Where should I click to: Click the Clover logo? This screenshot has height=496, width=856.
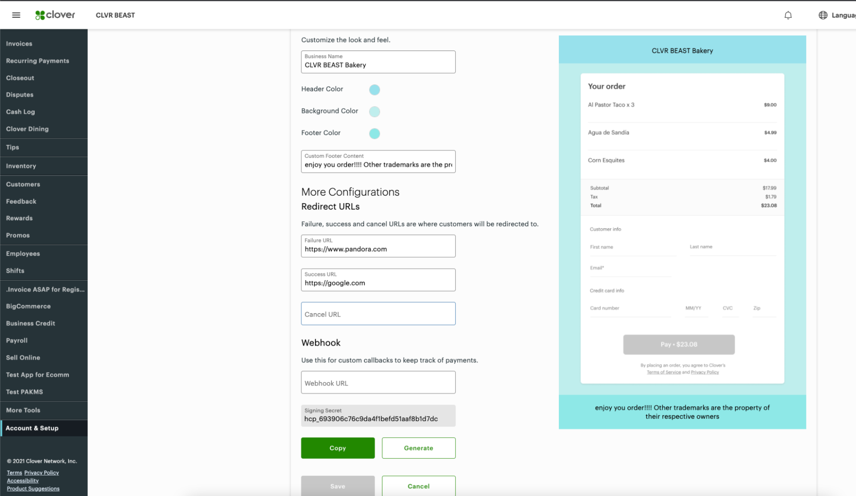(x=55, y=15)
